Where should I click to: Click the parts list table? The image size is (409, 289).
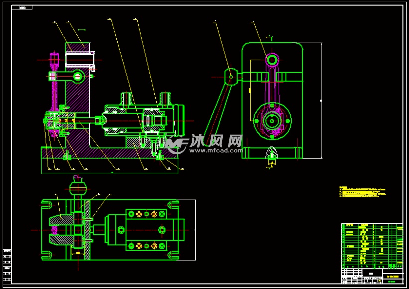(x=371, y=246)
